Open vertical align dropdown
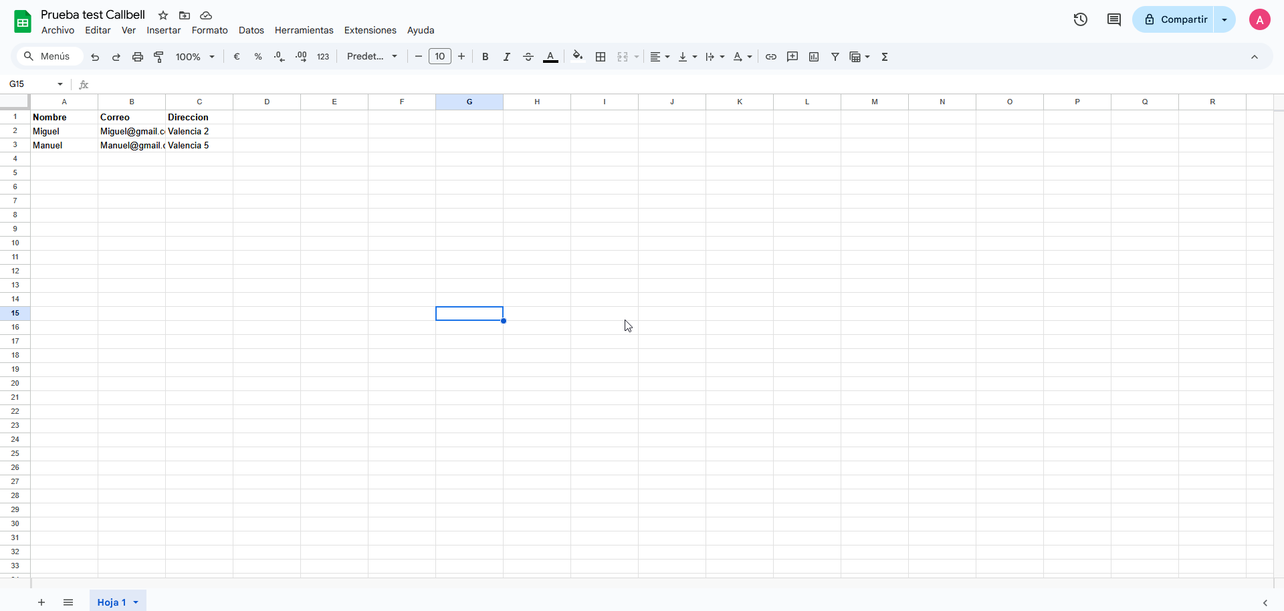The image size is (1284, 611). tap(687, 57)
